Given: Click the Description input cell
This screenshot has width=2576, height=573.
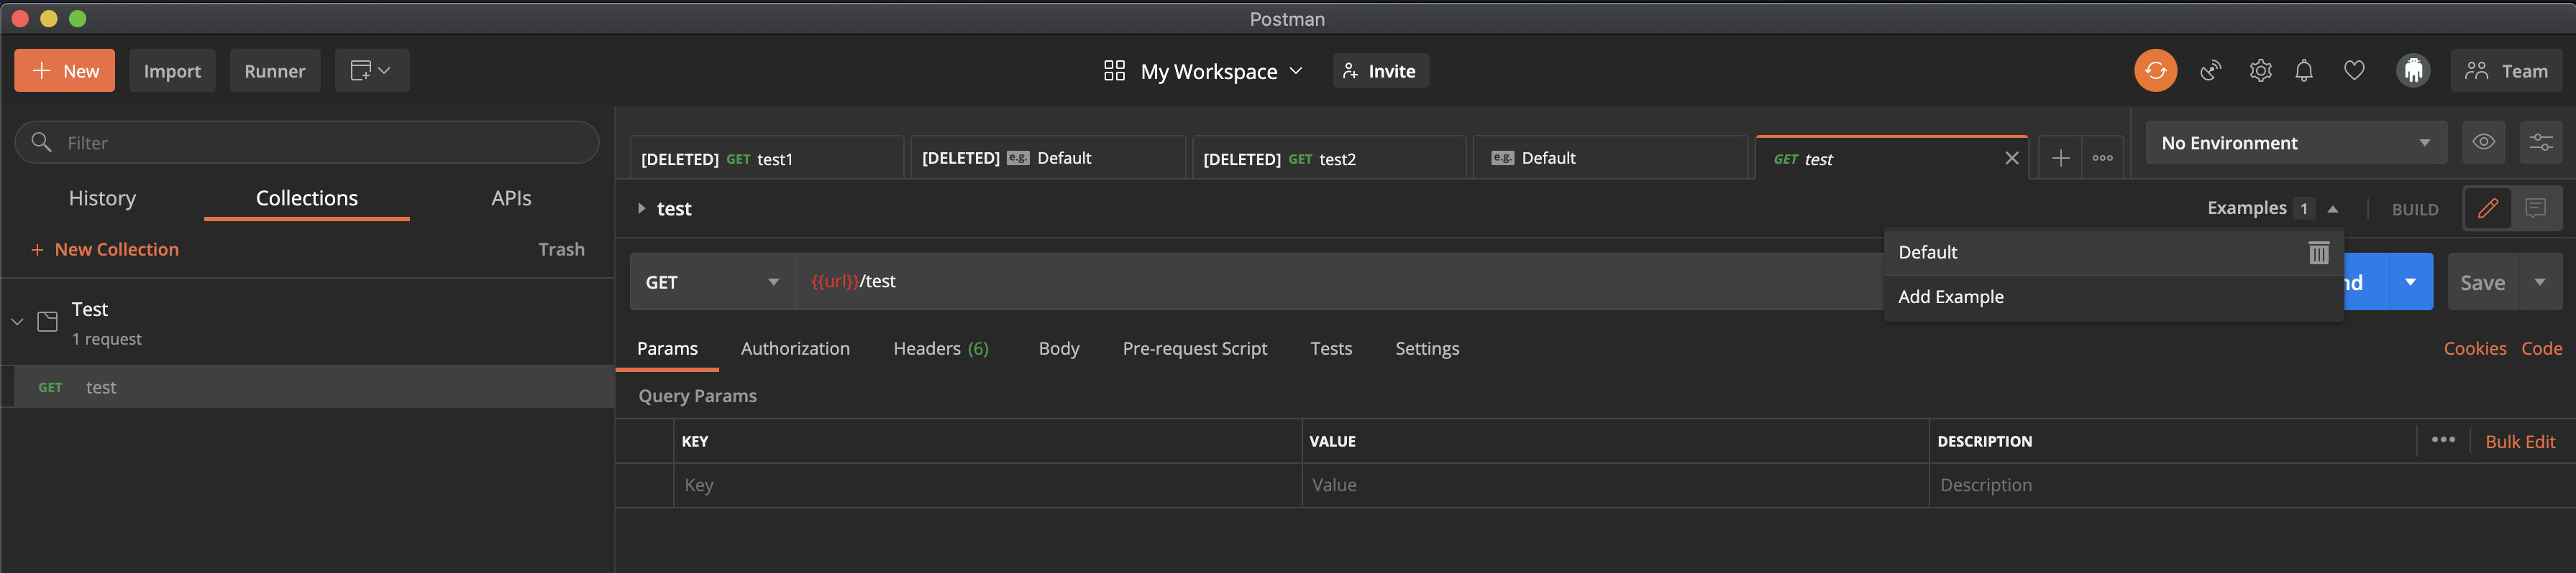Looking at the screenshot, I should tap(2252, 485).
